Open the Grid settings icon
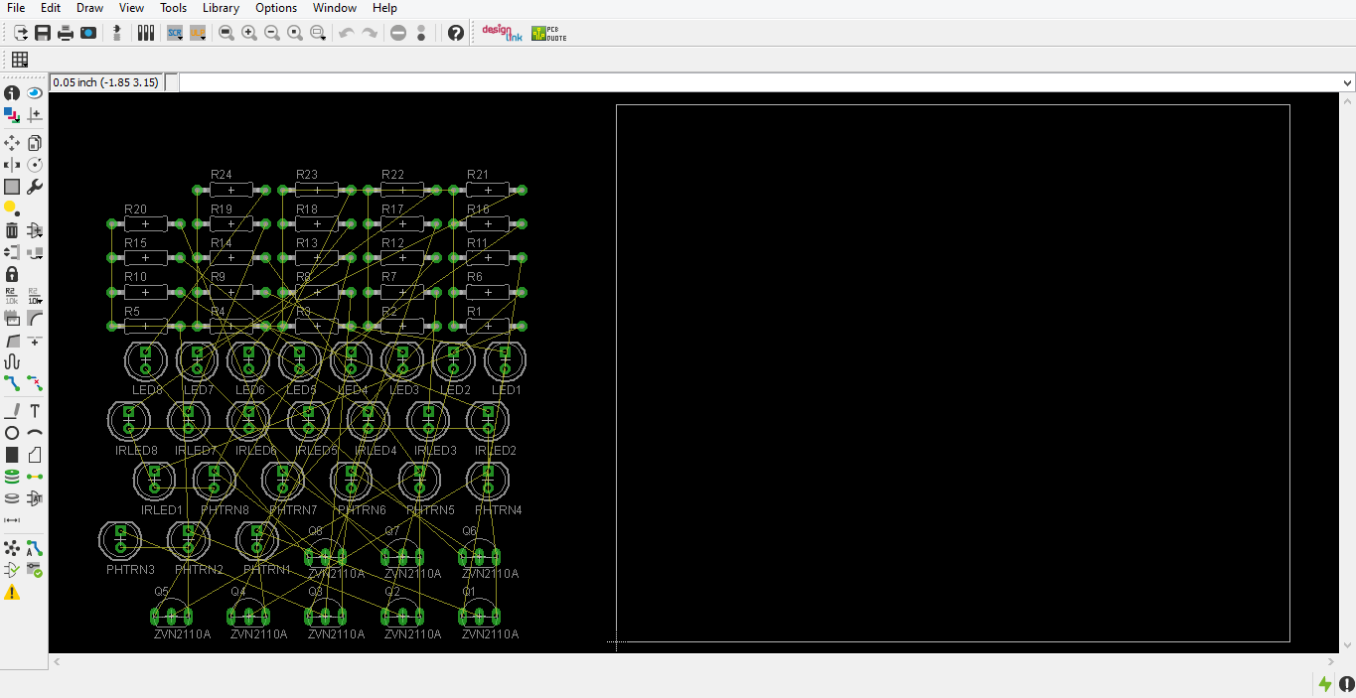The width and height of the screenshot is (1356, 698). [x=18, y=60]
